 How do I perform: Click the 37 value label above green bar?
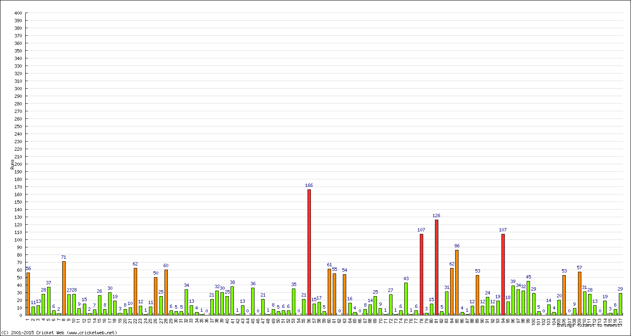pos(48,283)
